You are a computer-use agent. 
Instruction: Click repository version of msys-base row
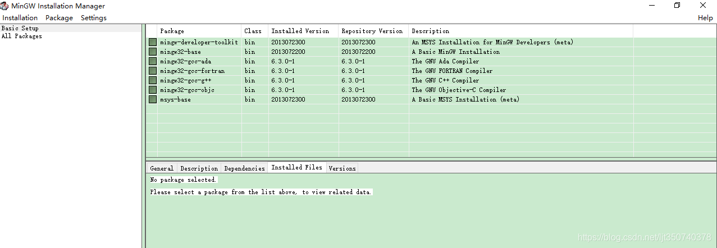[x=358, y=99]
